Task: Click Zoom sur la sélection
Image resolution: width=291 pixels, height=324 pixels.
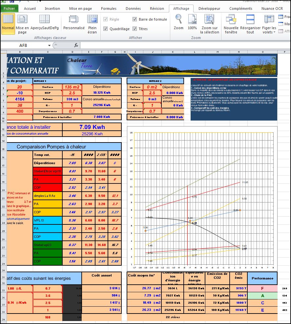Action: pyautogui.click(x=209, y=24)
